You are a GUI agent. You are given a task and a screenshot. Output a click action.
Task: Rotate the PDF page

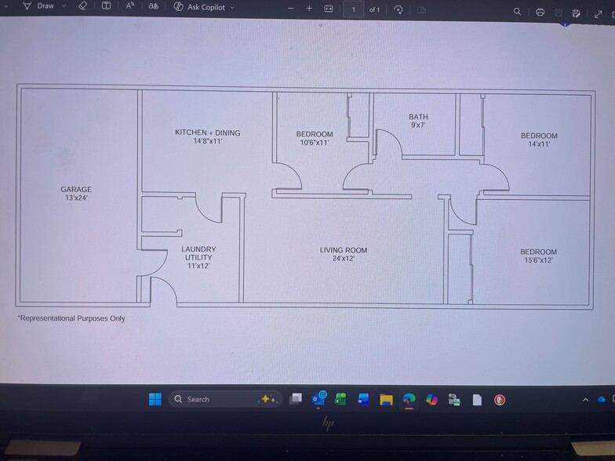(x=398, y=10)
